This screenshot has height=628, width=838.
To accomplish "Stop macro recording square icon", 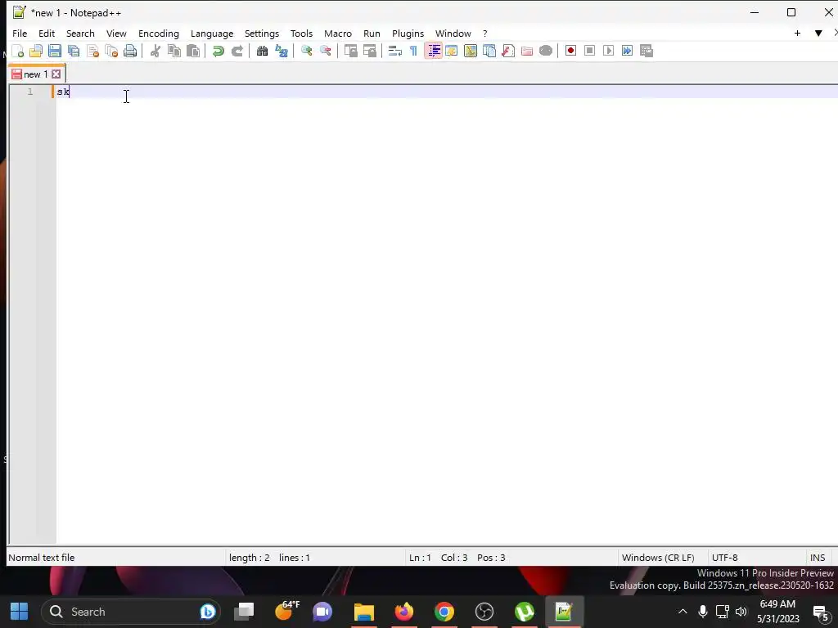I will [589, 51].
